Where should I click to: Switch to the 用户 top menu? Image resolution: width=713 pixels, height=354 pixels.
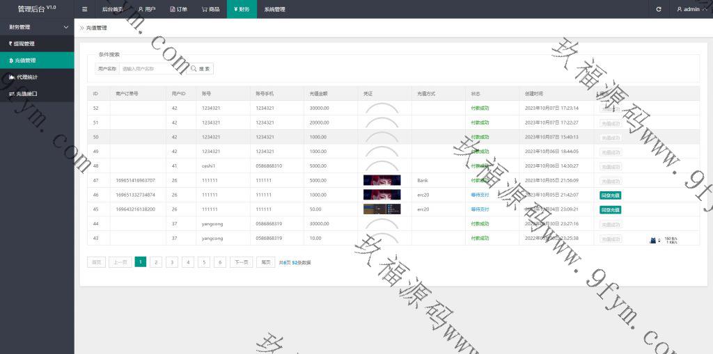[146, 9]
